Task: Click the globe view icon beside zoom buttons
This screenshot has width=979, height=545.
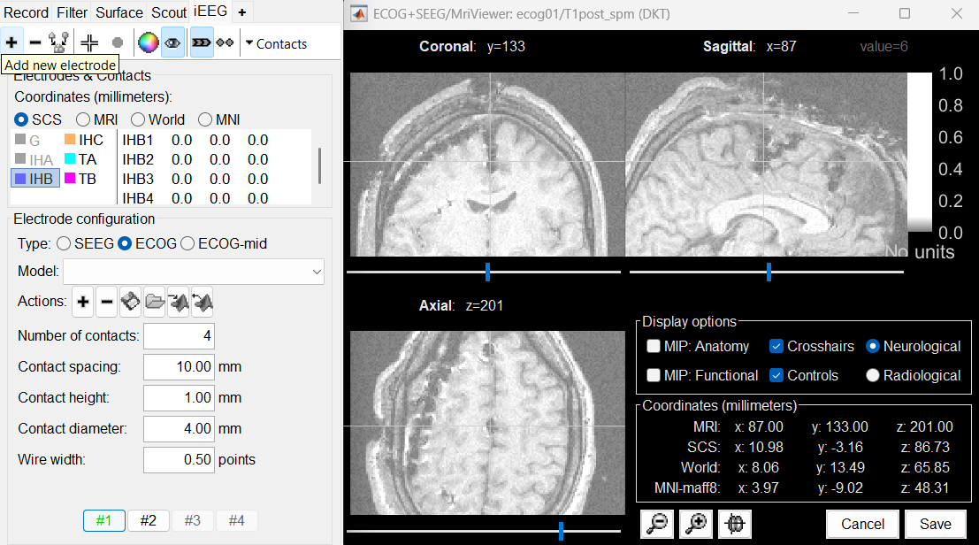Action: pyautogui.click(x=734, y=524)
